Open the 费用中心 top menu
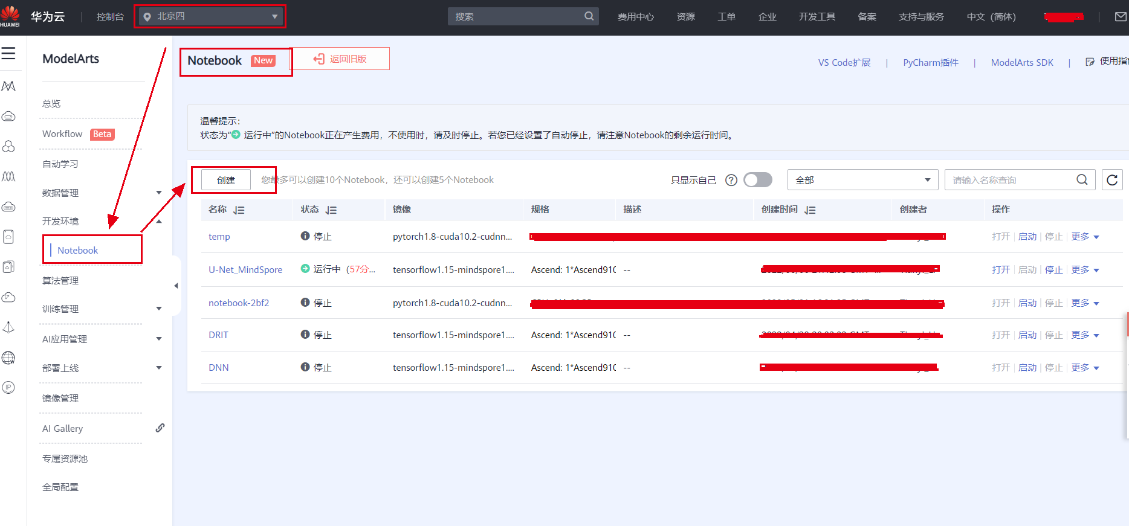 (x=636, y=17)
